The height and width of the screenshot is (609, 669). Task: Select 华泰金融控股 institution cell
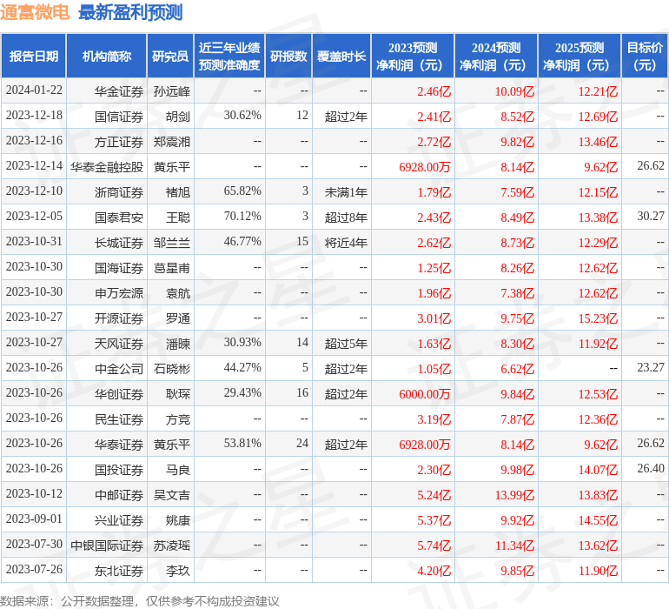coord(107,167)
